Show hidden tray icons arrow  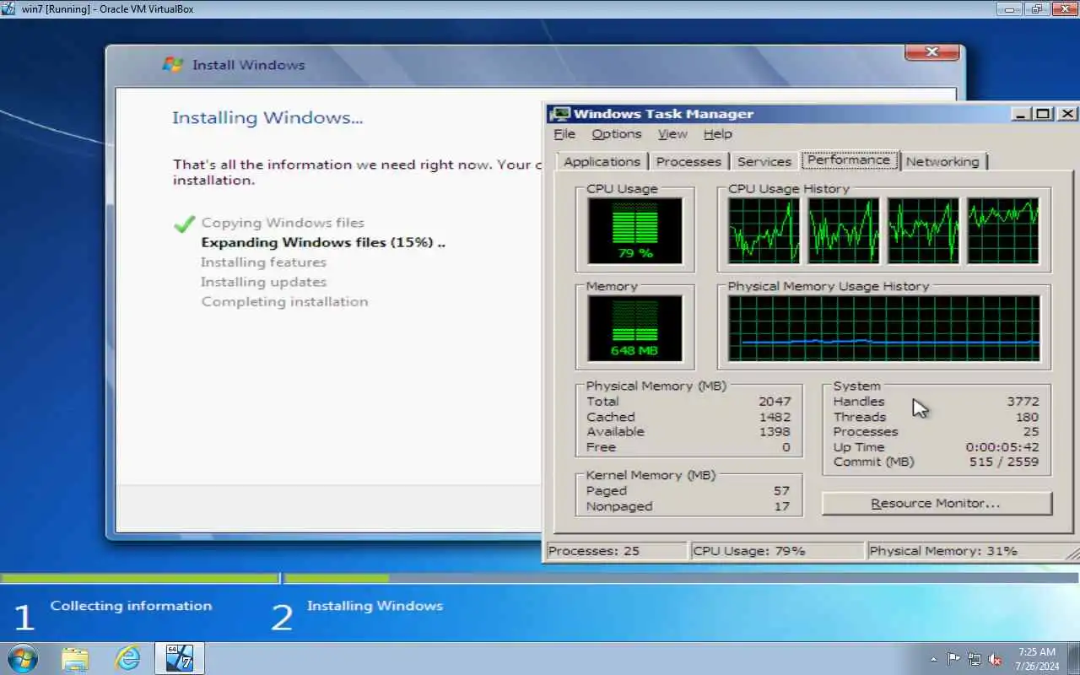click(x=933, y=659)
